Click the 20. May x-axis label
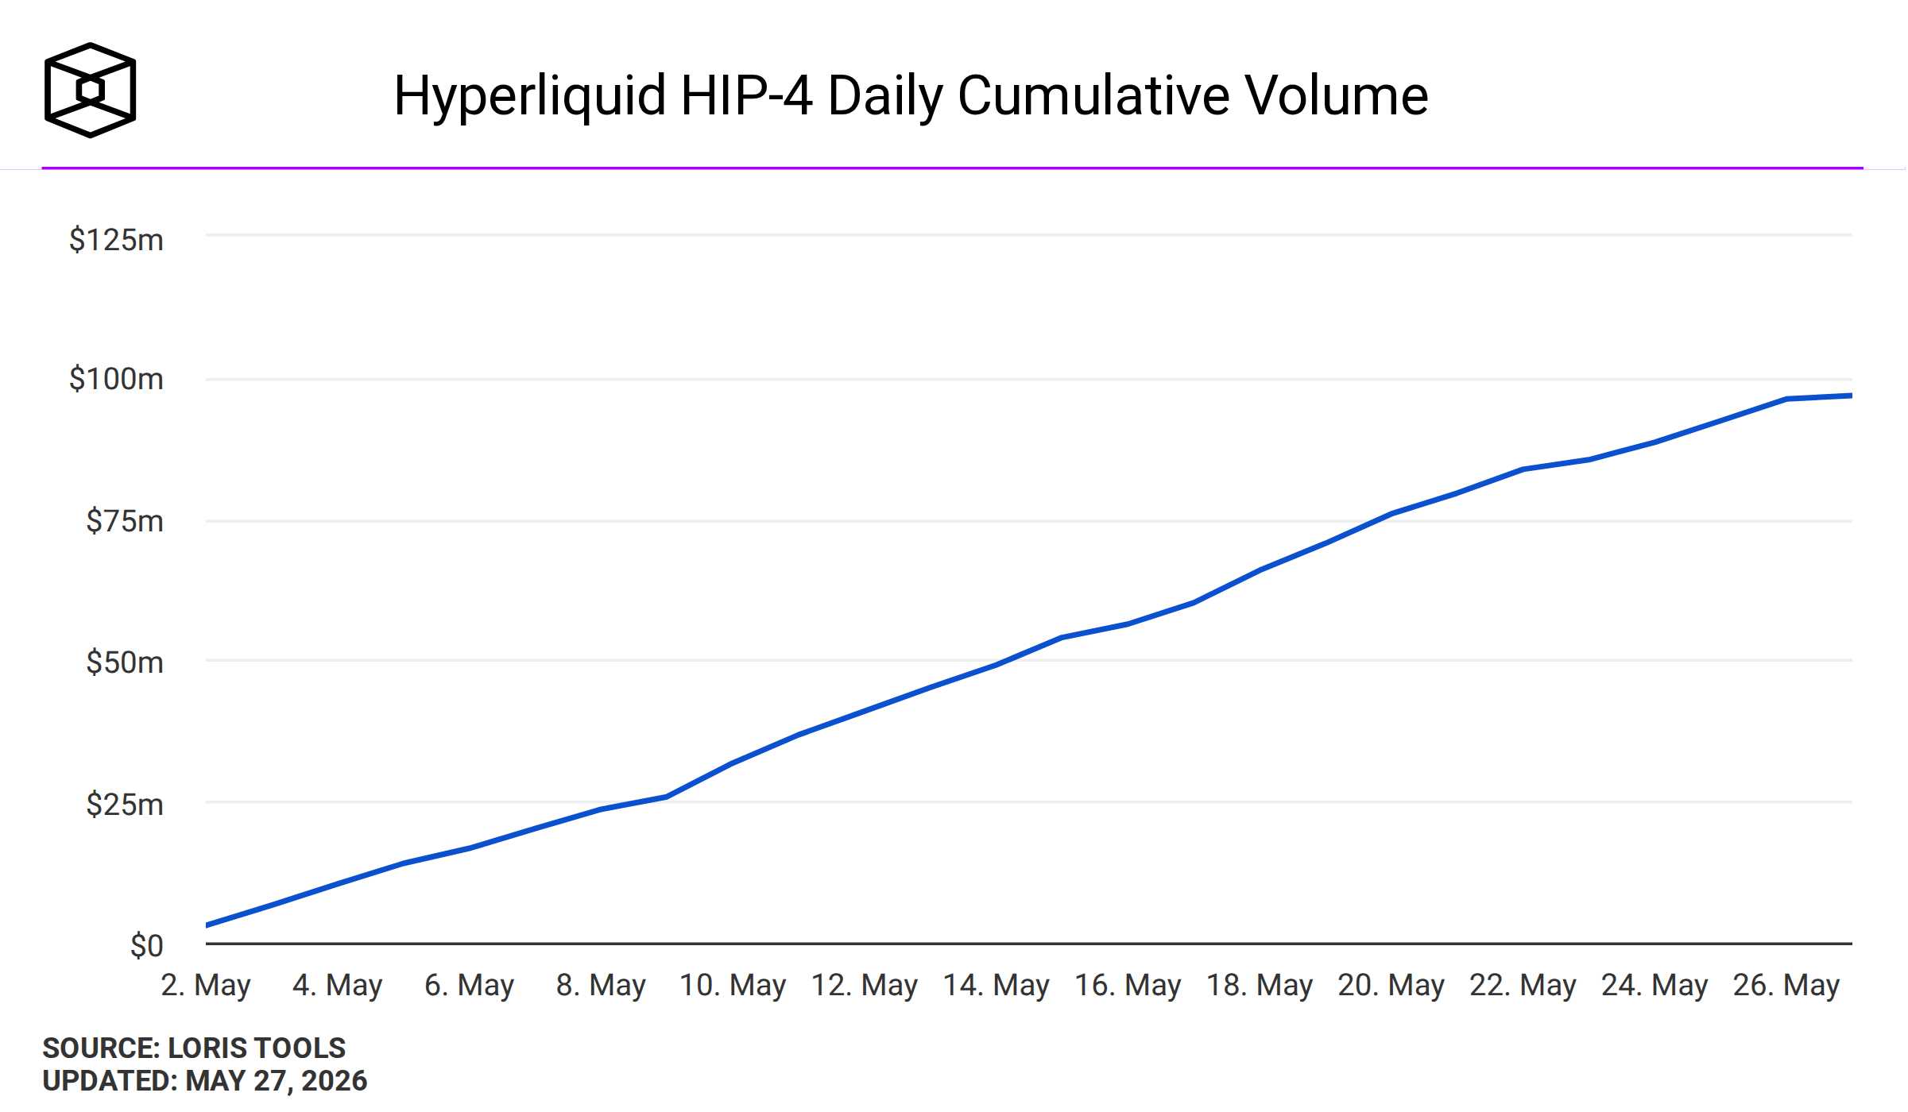Image resolution: width=1908 pixels, height=1112 pixels. (x=1391, y=986)
